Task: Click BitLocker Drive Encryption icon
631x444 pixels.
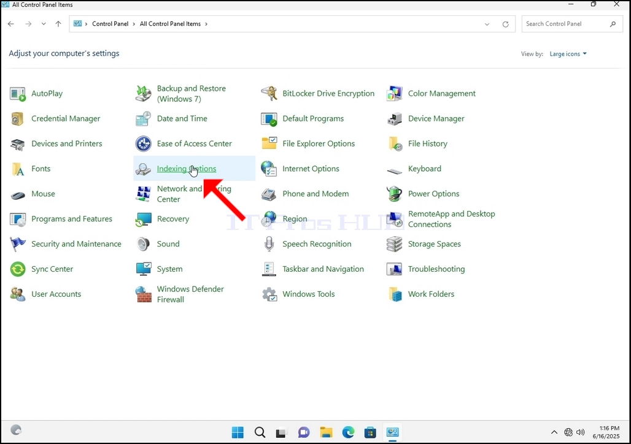Action: click(269, 93)
